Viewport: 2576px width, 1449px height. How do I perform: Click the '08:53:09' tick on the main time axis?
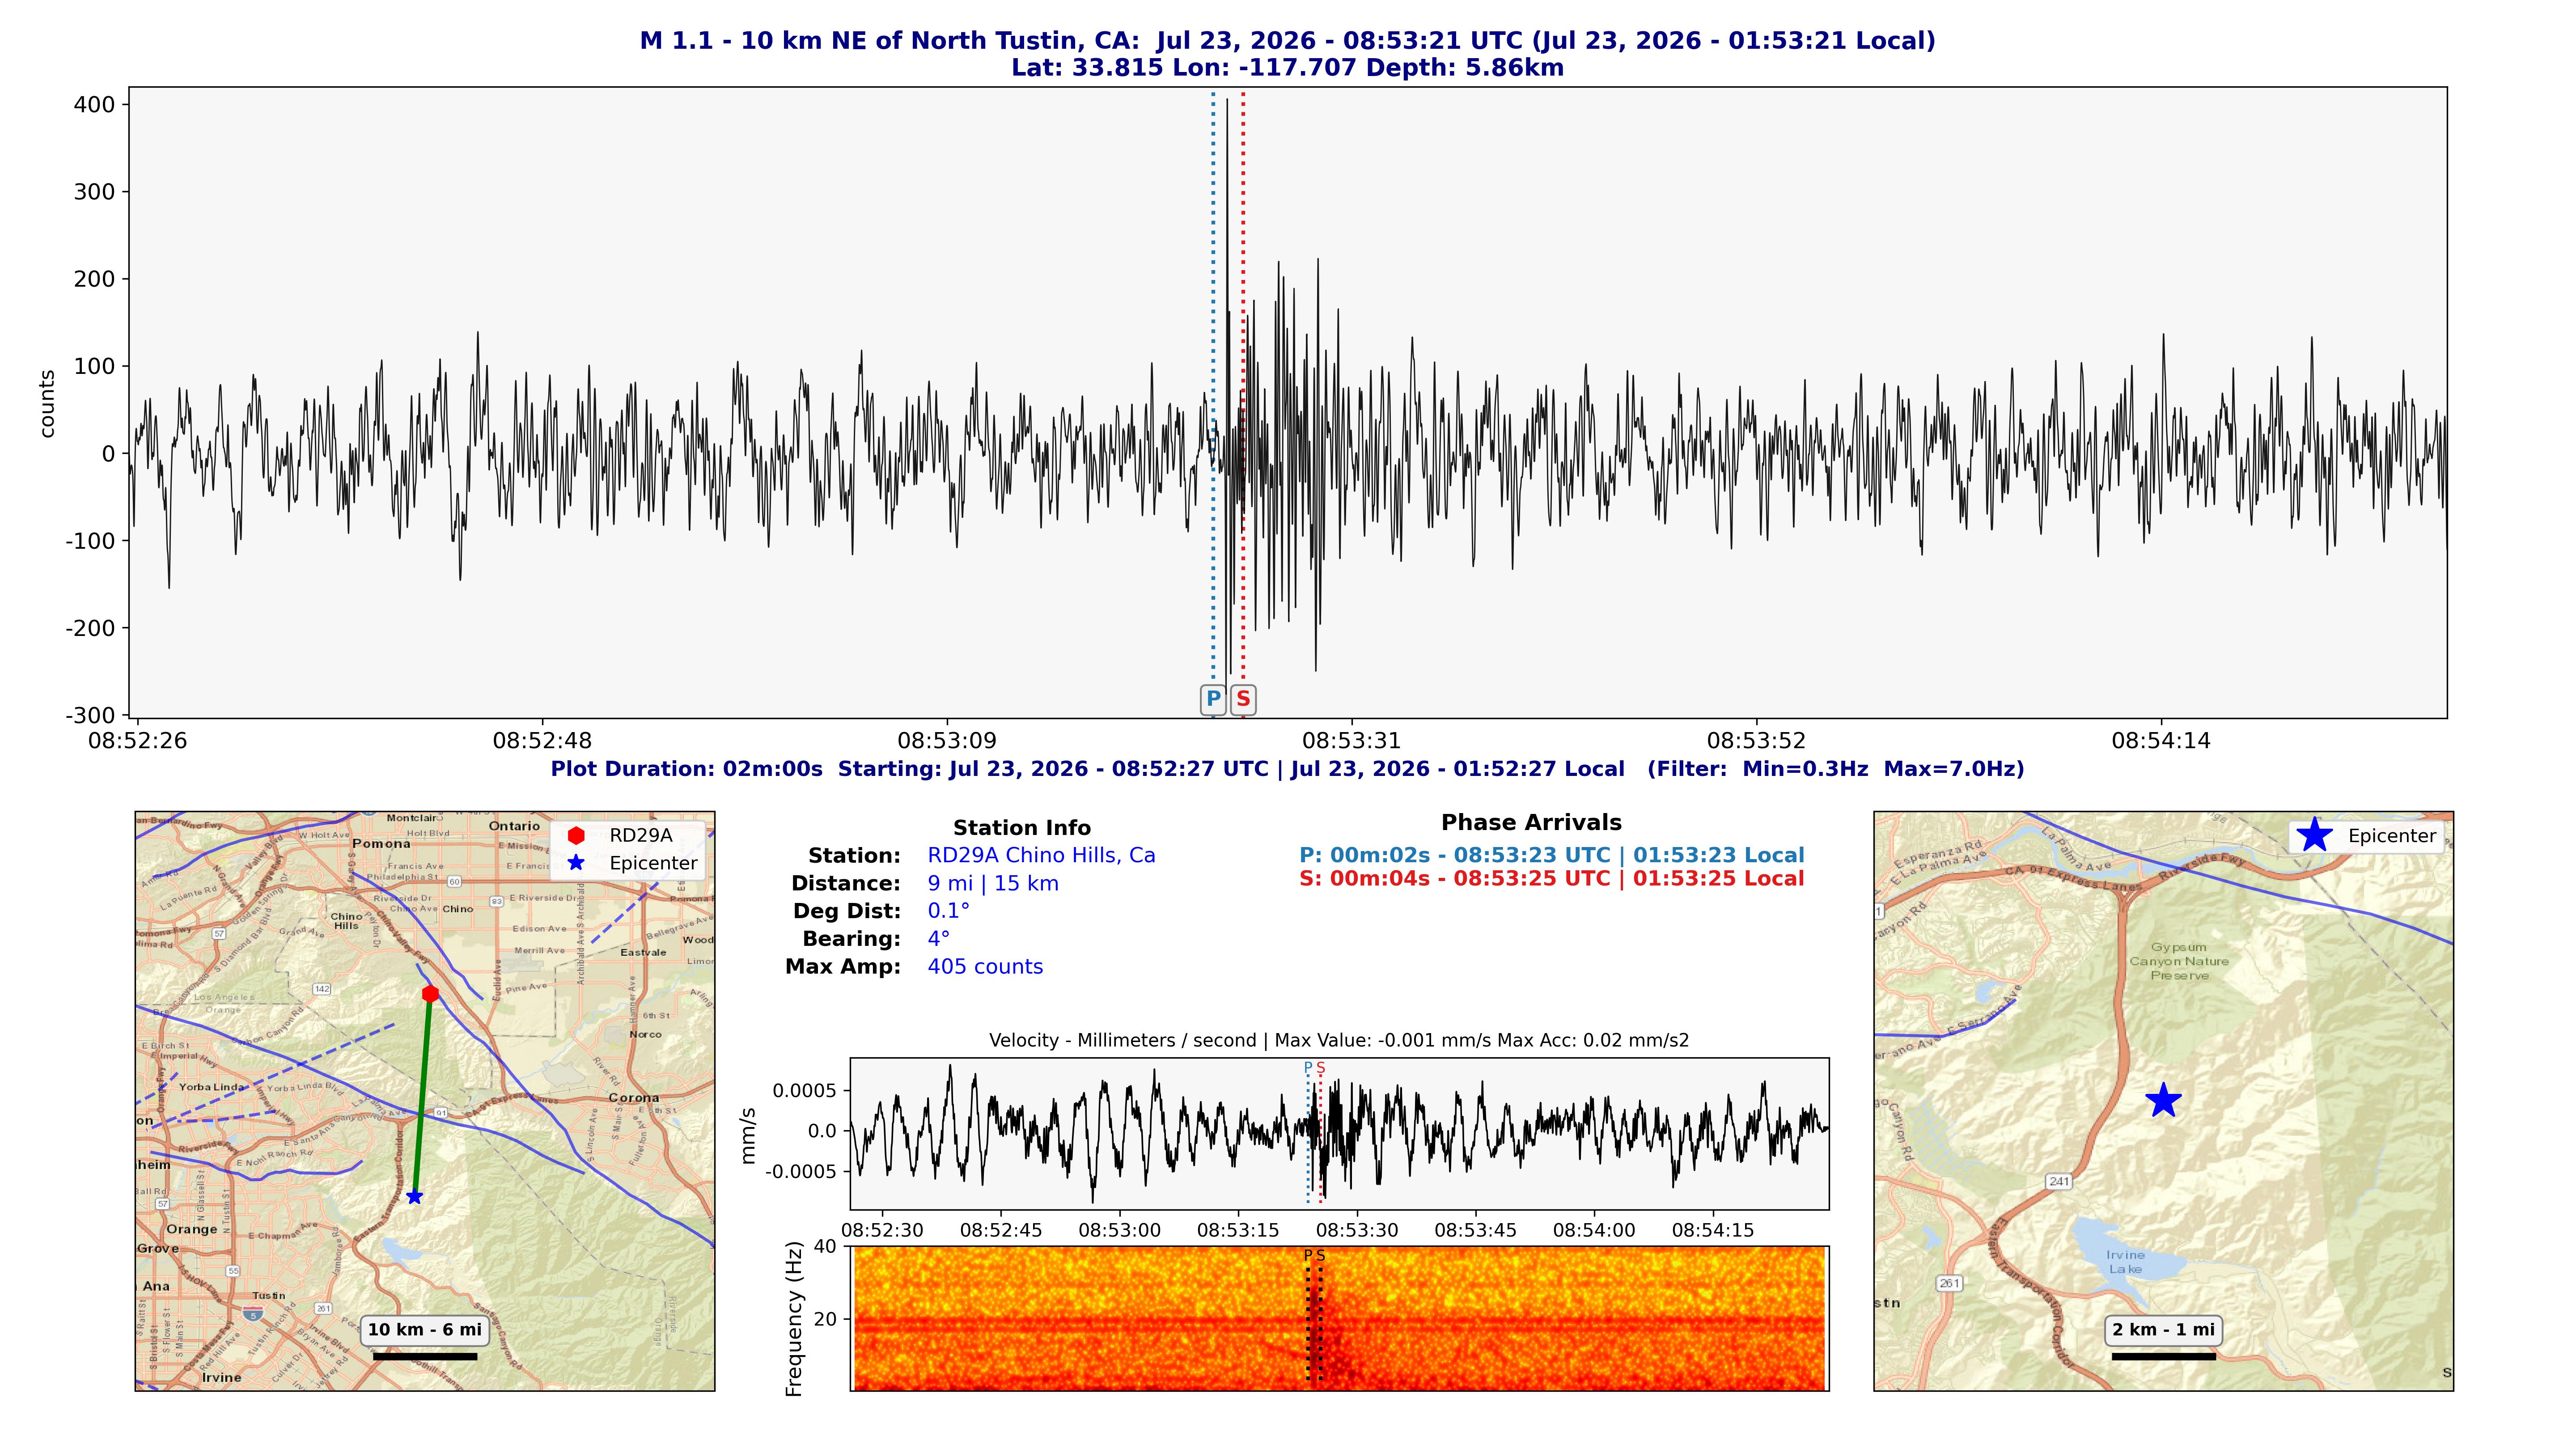(947, 741)
